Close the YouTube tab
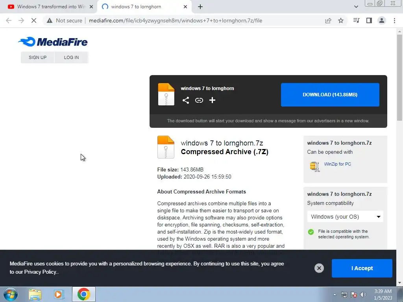This screenshot has height=302, width=403. [x=91, y=7]
